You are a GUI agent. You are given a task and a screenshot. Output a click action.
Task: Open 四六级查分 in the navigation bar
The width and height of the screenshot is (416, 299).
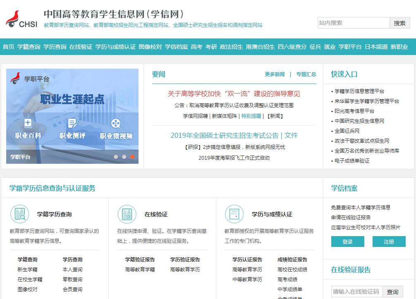click(x=292, y=47)
